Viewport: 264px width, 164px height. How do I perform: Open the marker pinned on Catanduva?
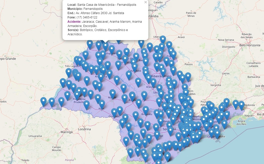pyautogui.click(x=135, y=67)
